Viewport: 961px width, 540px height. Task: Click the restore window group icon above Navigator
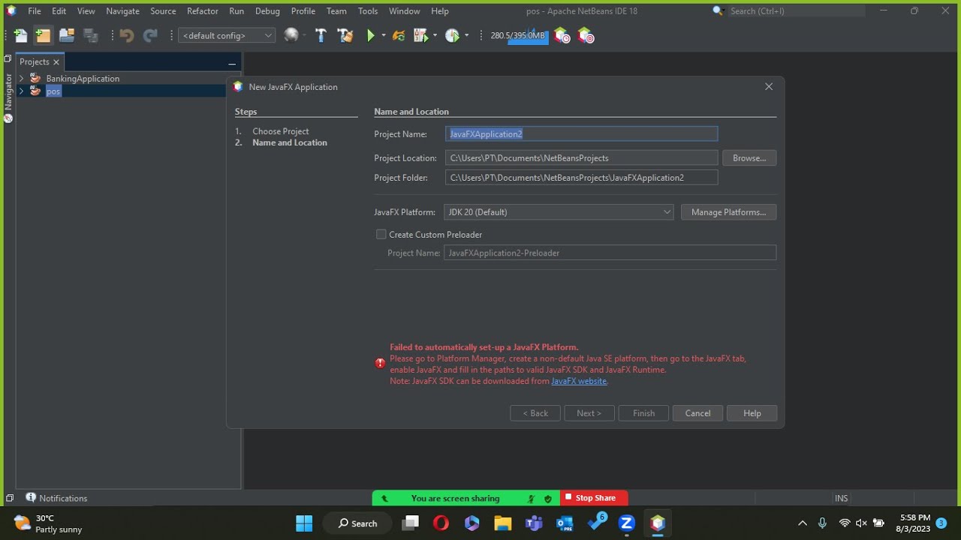8,58
